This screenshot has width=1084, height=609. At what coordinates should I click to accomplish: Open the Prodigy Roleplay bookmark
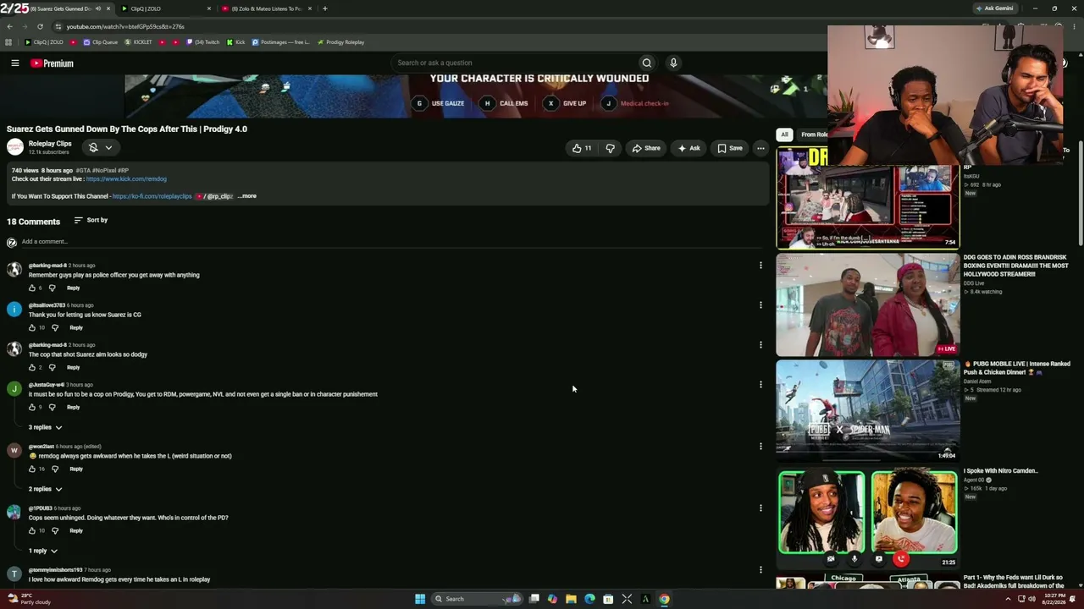click(340, 42)
